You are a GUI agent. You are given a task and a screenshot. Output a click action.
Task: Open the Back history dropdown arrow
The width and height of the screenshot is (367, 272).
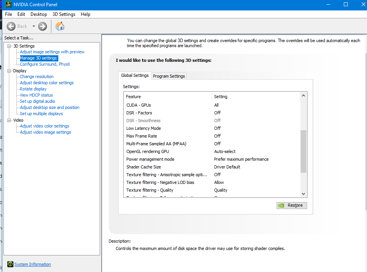click(34, 26)
